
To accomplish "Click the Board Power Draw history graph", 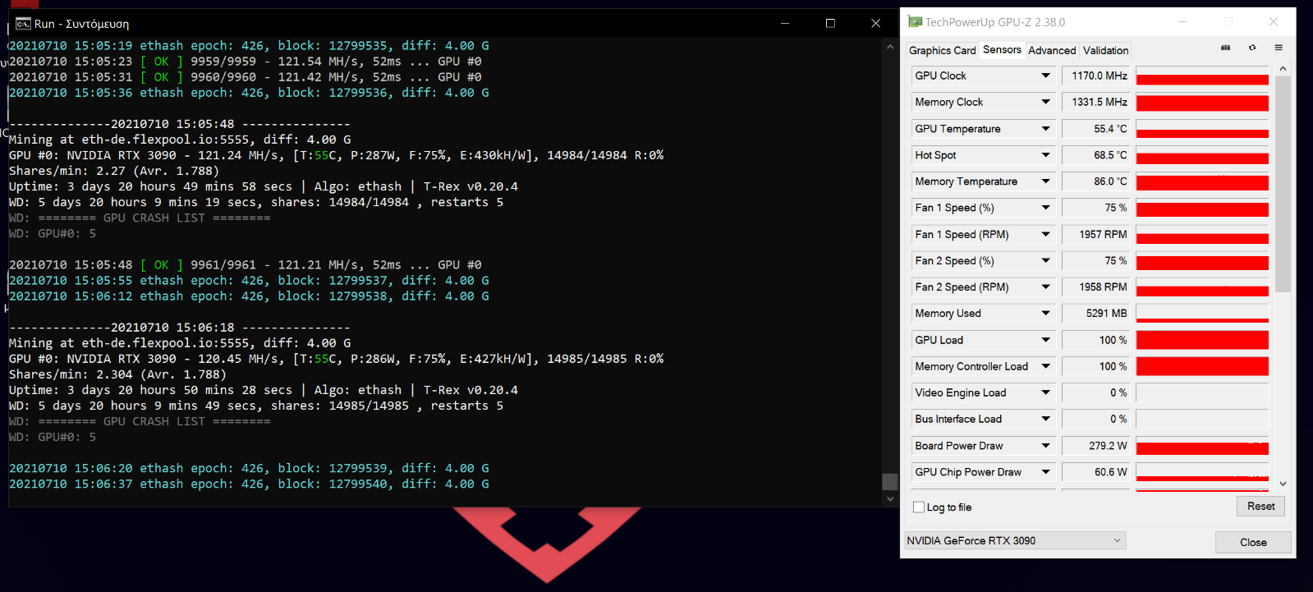I will point(1202,446).
